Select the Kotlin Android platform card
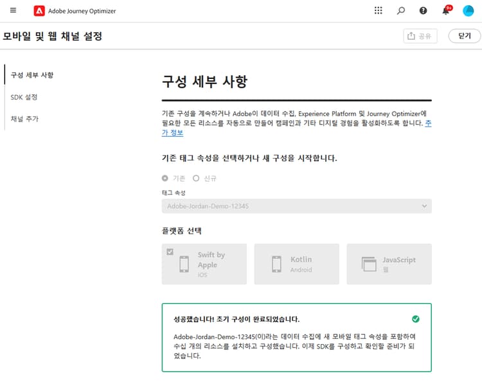 297,264
